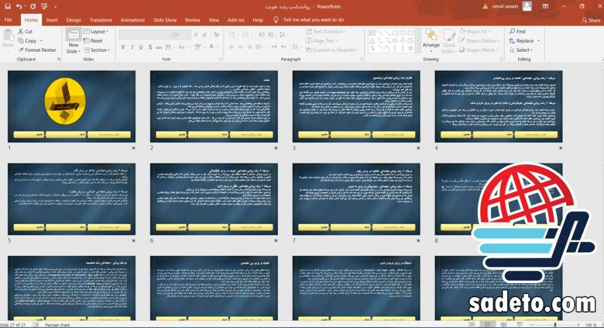Viewport: 604px width, 328px height.
Task: Cut the selection
Action: 25,31
